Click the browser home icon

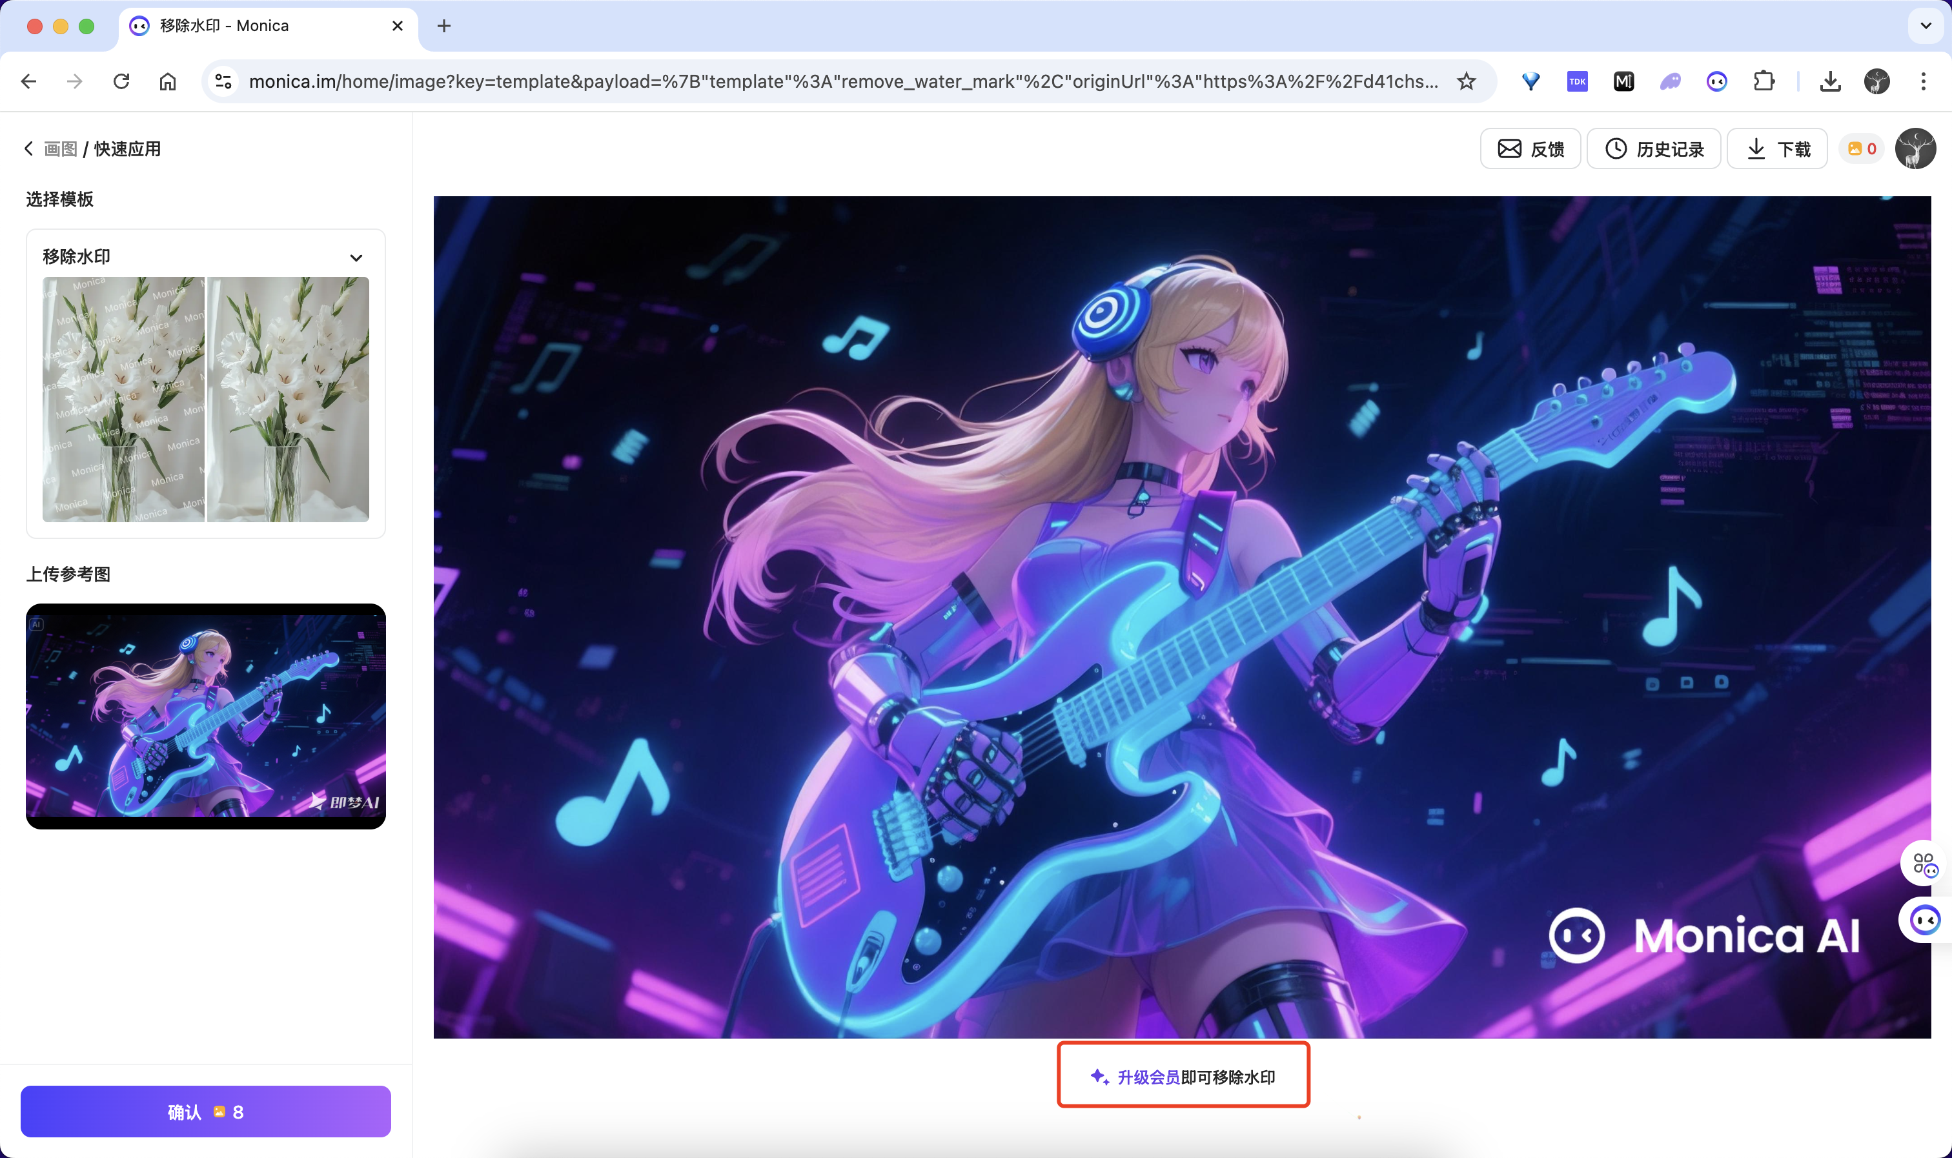coord(168,81)
